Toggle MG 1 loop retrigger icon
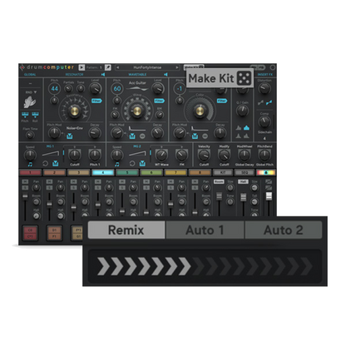This screenshot has height=346, width=346. (x=45, y=164)
